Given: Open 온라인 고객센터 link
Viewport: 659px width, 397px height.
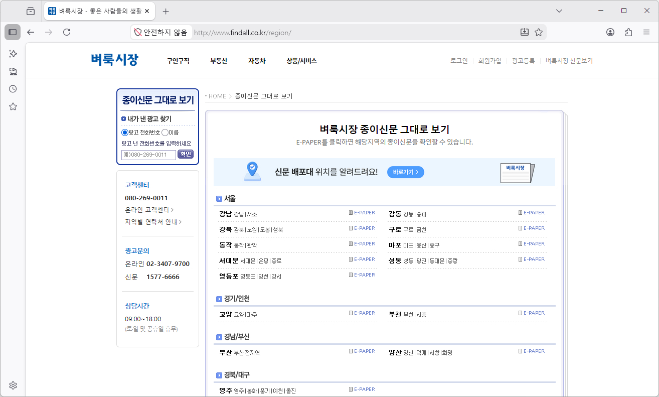Looking at the screenshot, I should pos(149,210).
